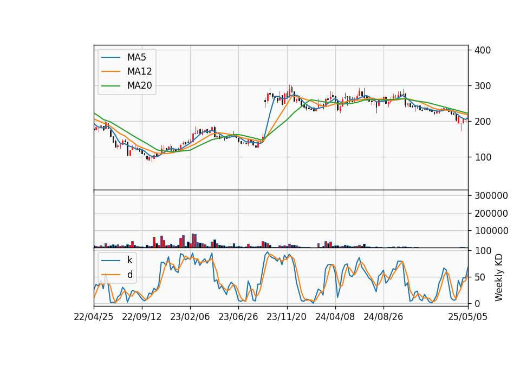Screen dimensions: 520x373
Task: Click the green MA20 legend line sample
Action: (110, 86)
